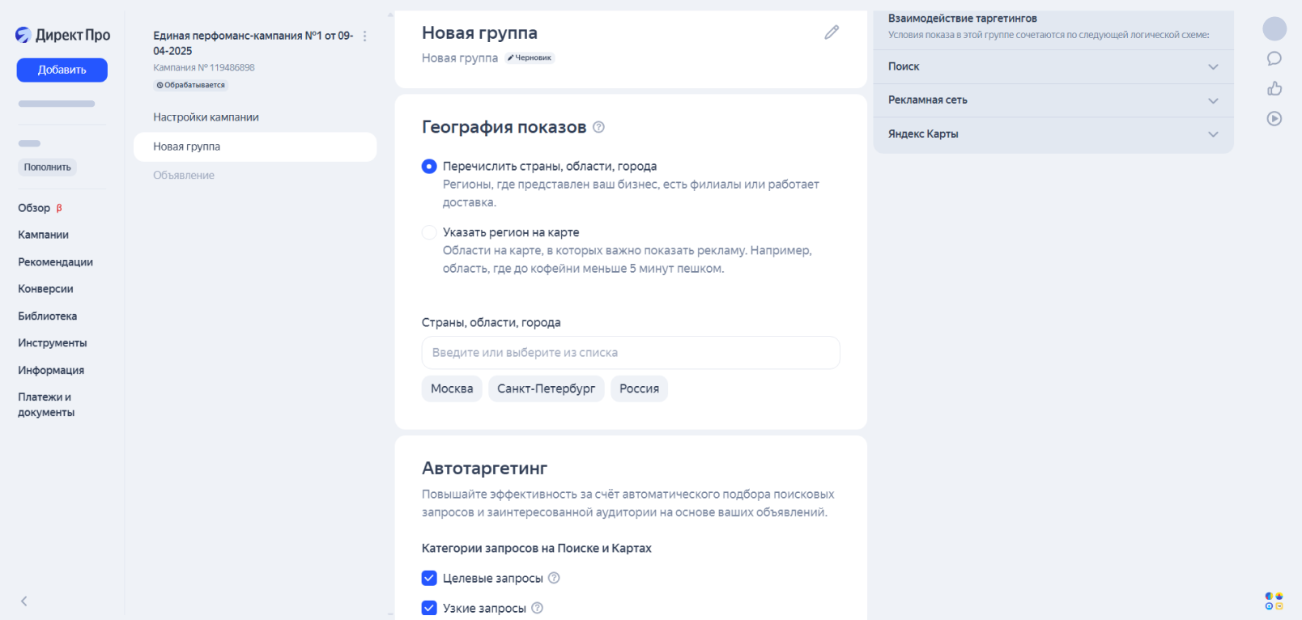Open Конверсии in sidebar
The image size is (1302, 620).
45,289
